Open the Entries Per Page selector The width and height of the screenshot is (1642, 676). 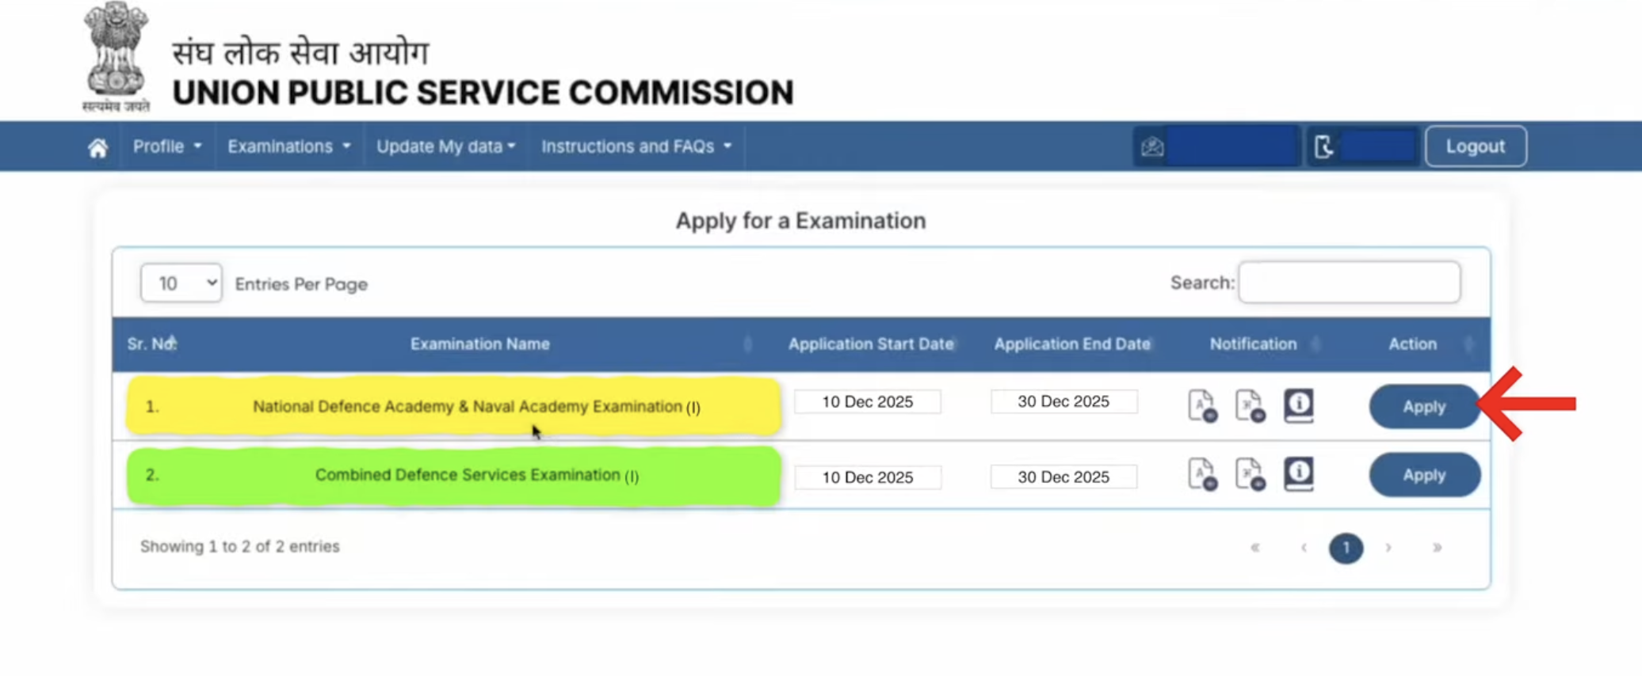coord(181,283)
